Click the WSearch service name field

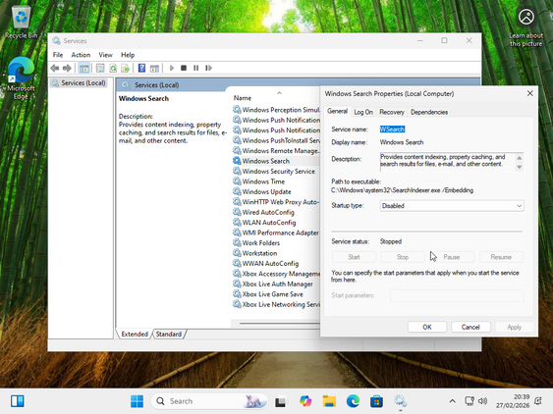tap(392, 129)
